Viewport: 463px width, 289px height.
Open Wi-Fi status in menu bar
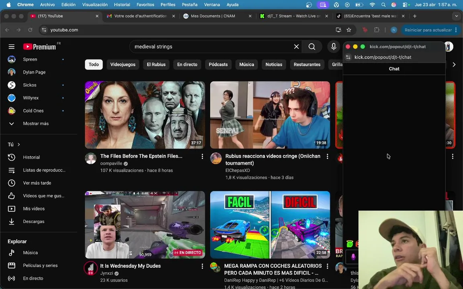[x=372, y=5]
